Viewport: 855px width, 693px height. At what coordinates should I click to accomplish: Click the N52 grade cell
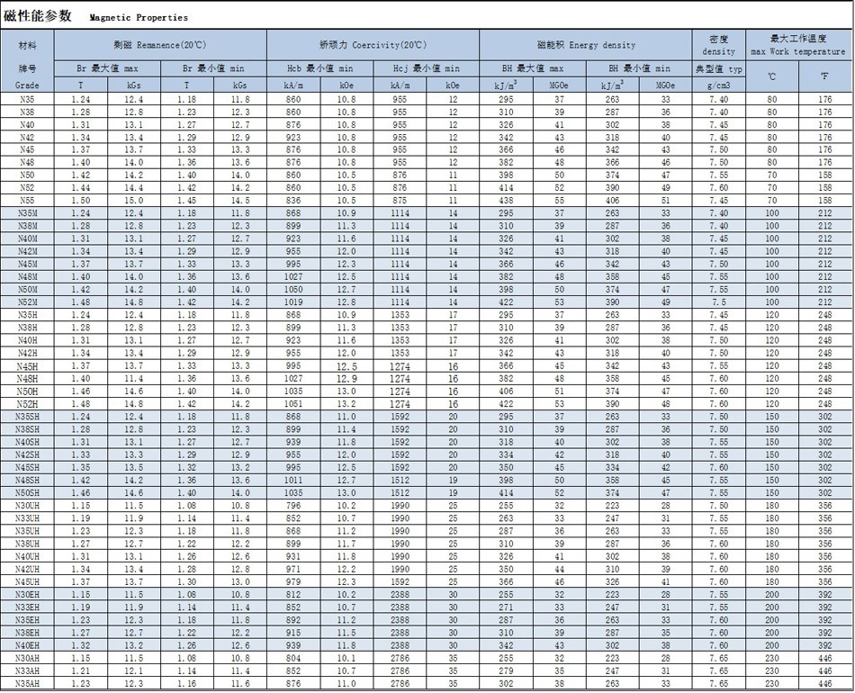click(27, 187)
